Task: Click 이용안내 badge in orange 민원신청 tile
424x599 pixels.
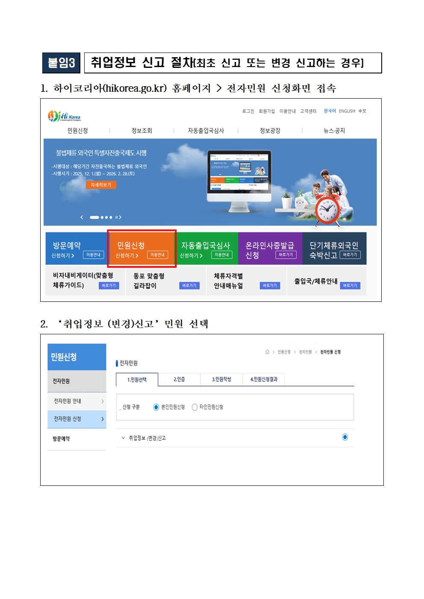Action: pyautogui.click(x=157, y=255)
